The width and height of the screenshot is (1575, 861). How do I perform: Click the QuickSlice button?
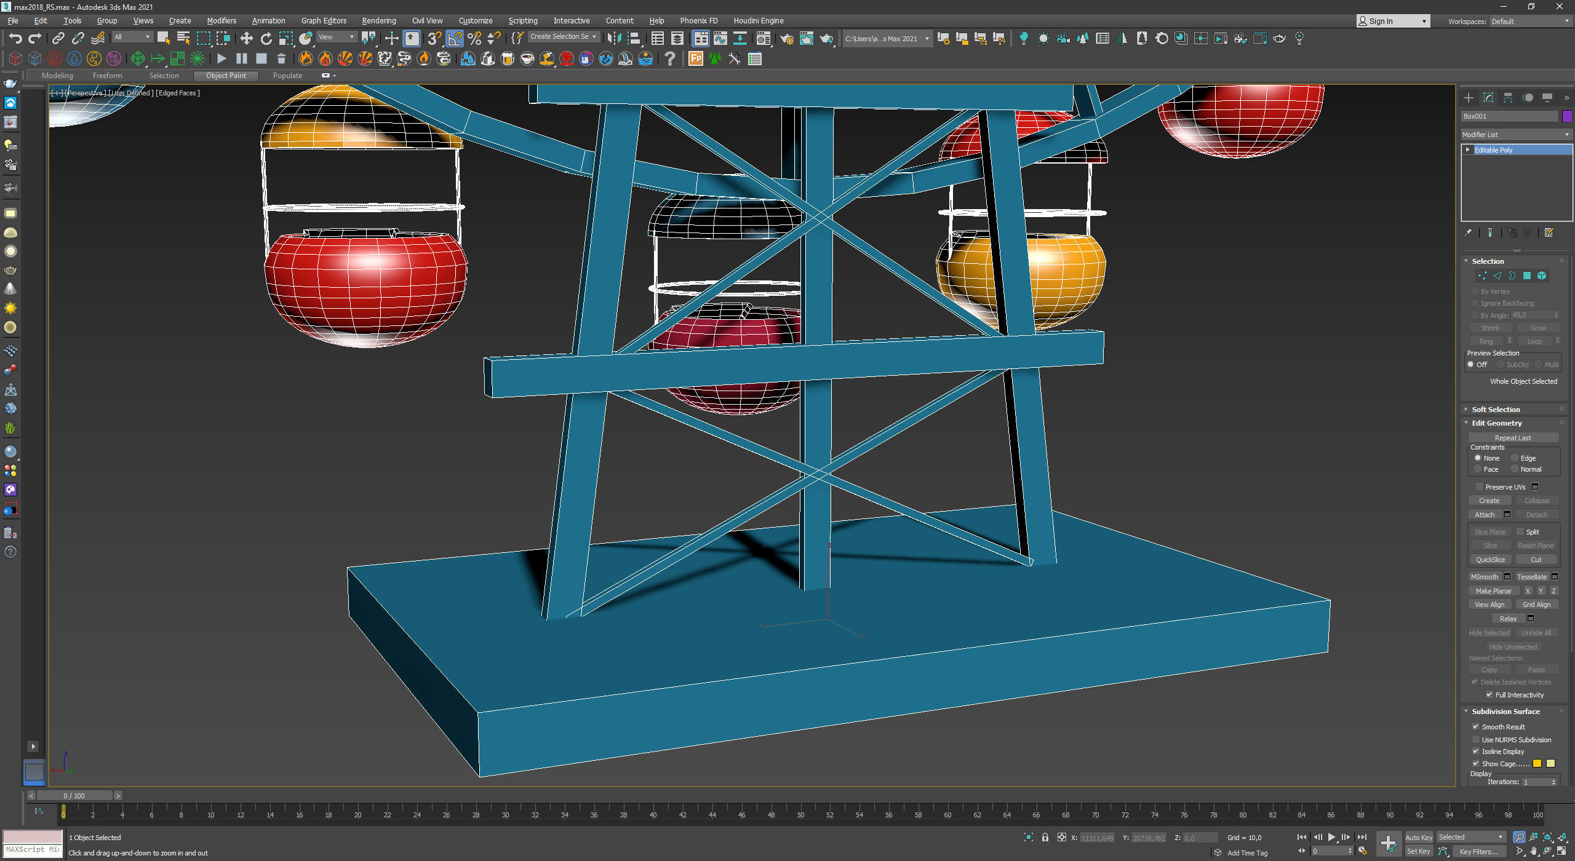pos(1490,560)
